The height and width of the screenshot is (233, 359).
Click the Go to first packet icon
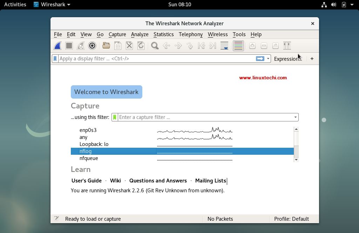coord(201,46)
